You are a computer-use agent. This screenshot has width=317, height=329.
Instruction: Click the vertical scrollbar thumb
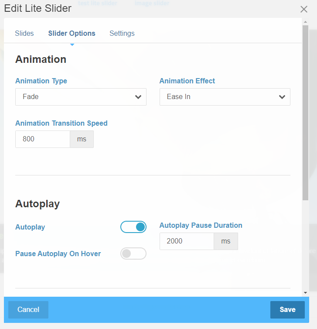[305, 109]
